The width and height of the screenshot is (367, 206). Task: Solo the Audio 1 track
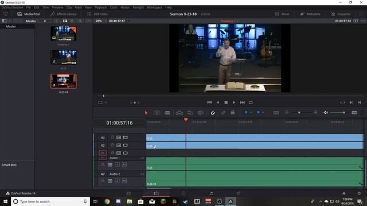pyautogui.click(x=117, y=165)
